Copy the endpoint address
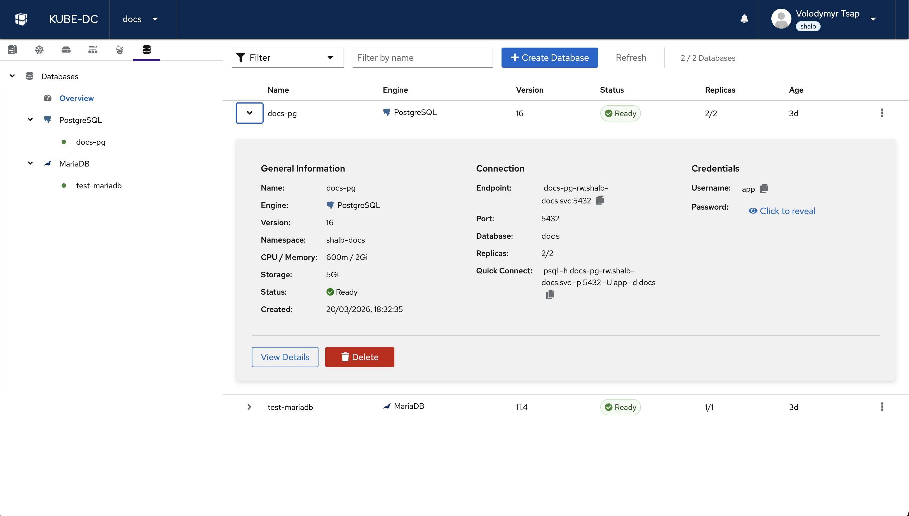This screenshot has height=516, width=909. pyautogui.click(x=600, y=200)
